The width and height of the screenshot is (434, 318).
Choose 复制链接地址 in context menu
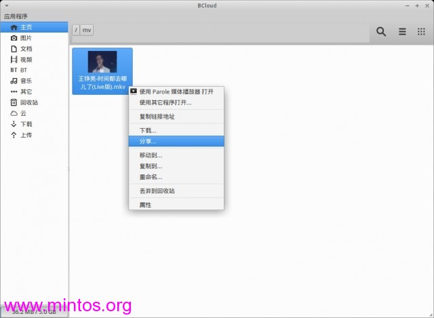pyautogui.click(x=176, y=117)
